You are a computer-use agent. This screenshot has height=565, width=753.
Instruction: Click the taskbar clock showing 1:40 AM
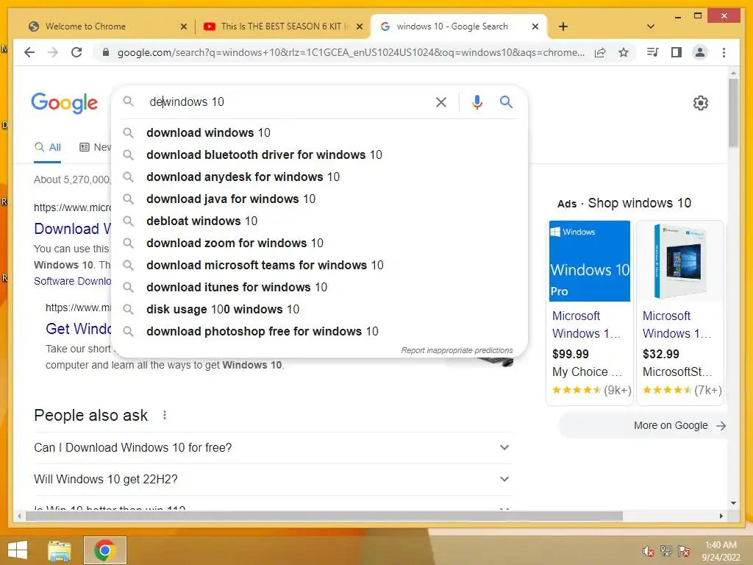tap(721, 551)
